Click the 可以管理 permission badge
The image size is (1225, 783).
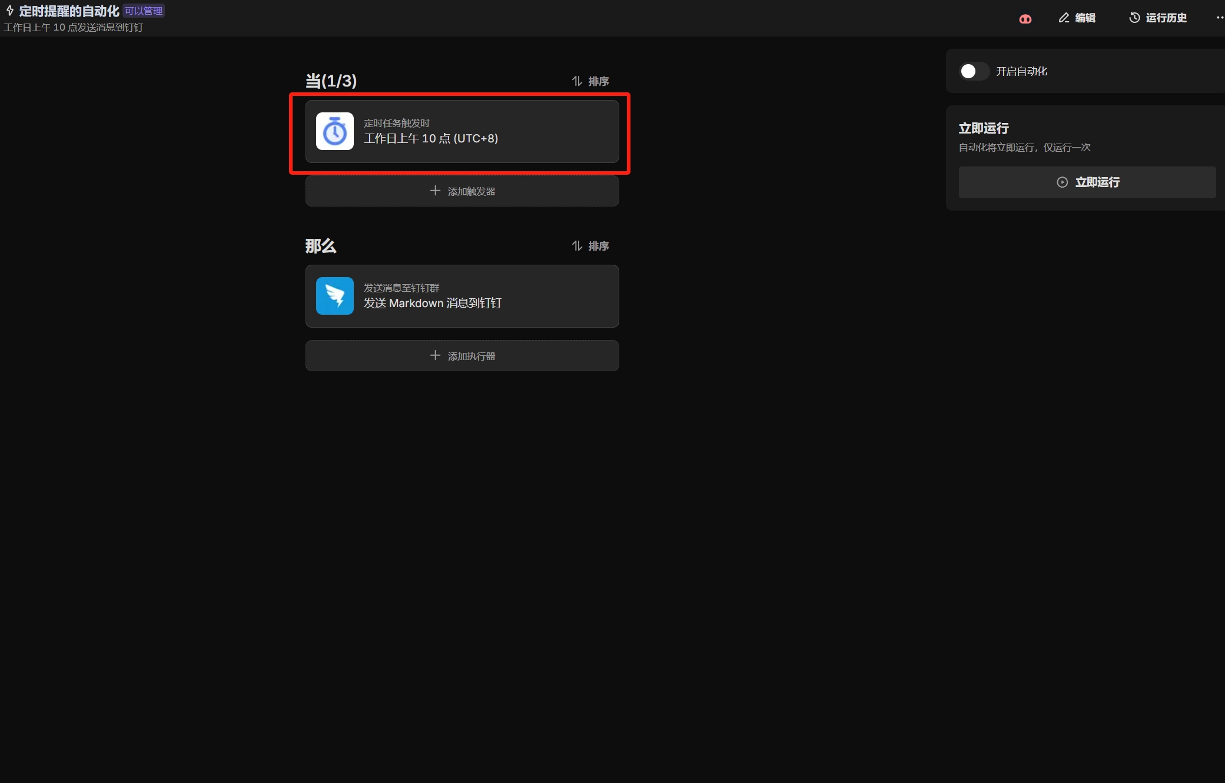144,11
